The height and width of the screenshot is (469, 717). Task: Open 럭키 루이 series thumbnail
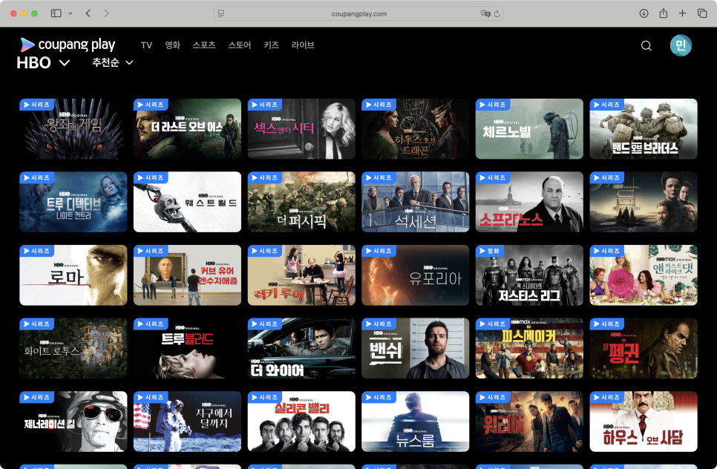[301, 275]
